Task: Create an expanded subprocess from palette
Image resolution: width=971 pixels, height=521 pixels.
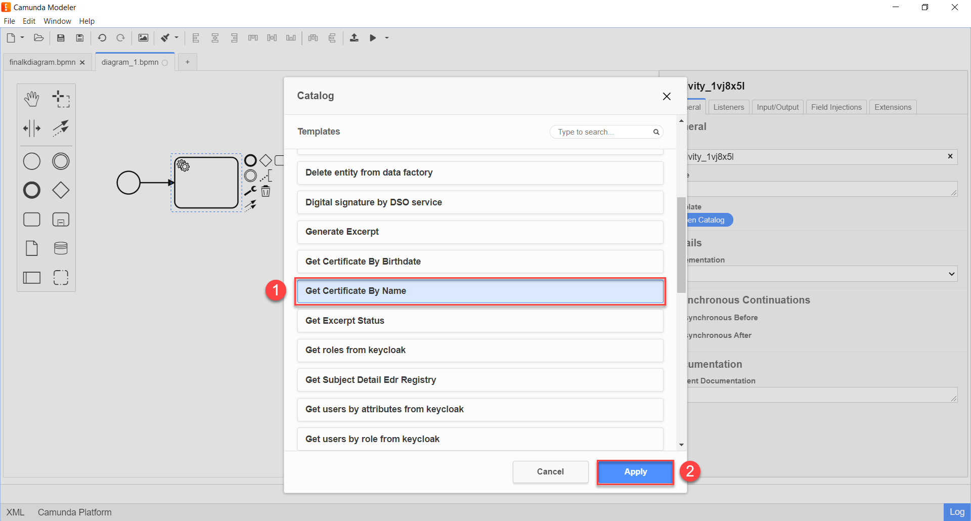Action: click(61, 220)
